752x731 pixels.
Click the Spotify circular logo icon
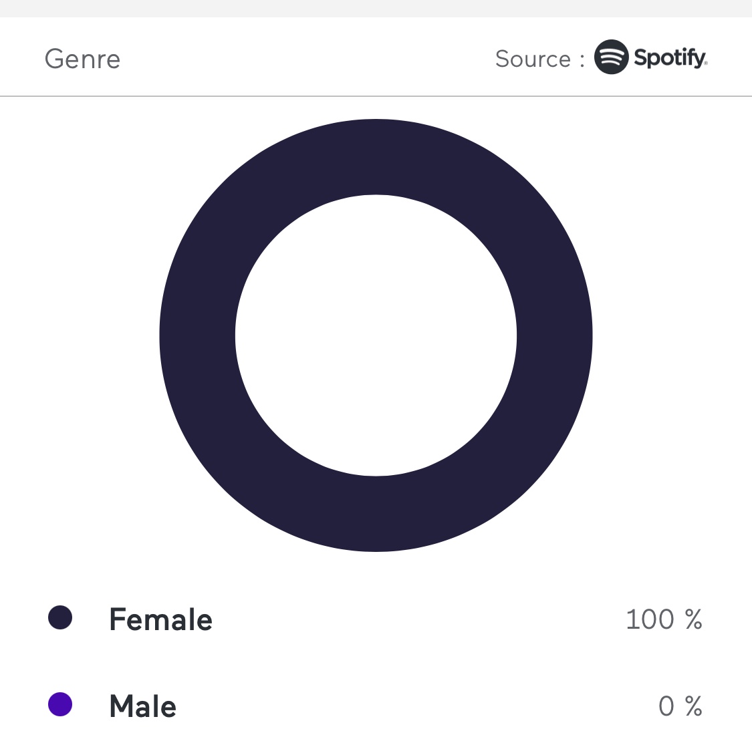611,57
